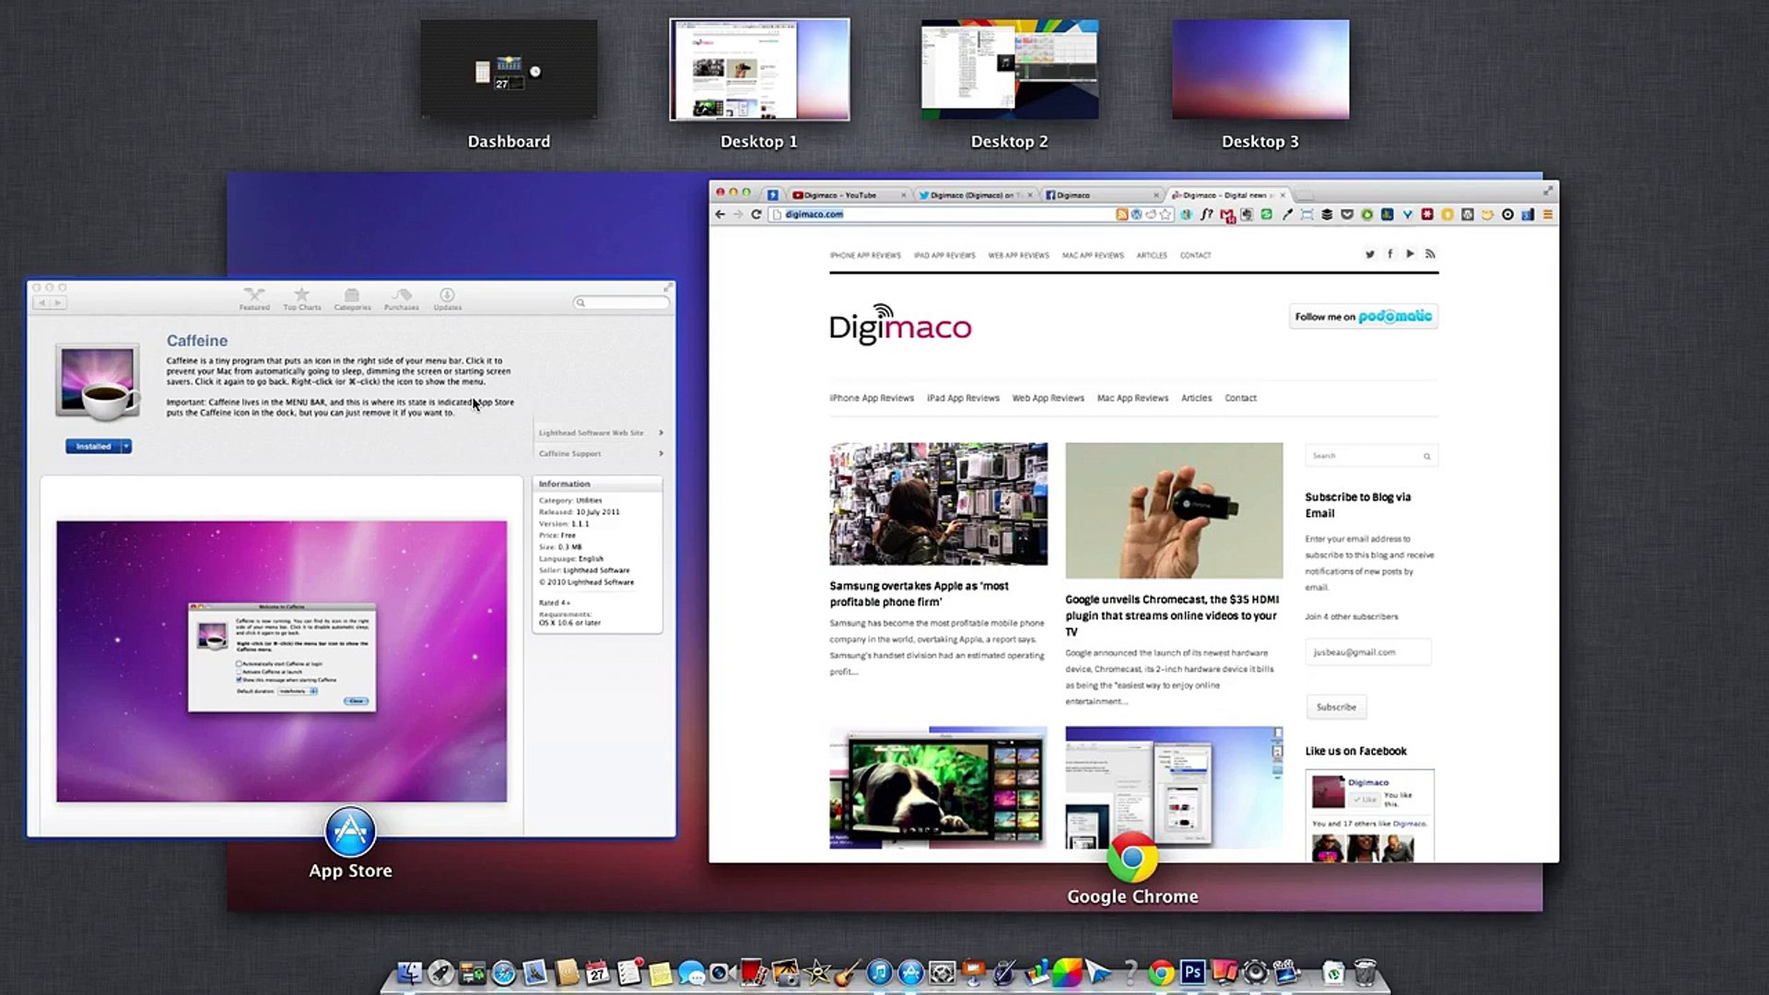Click email field under Subscribe to Blog
The height and width of the screenshot is (995, 1769).
pyautogui.click(x=1368, y=652)
